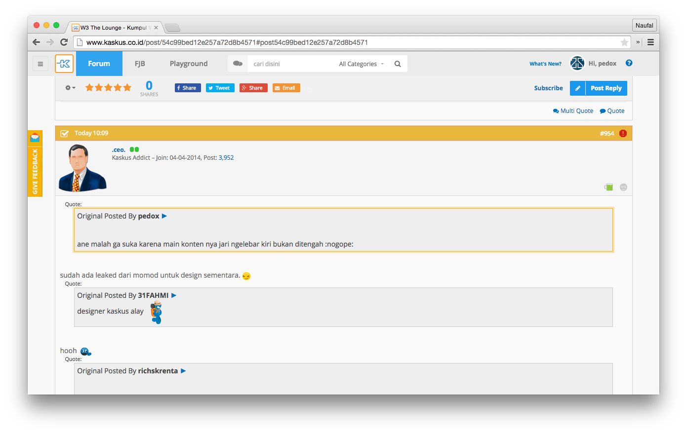Click the Quote link
Screen dimensions: 687x434
[x=612, y=111]
